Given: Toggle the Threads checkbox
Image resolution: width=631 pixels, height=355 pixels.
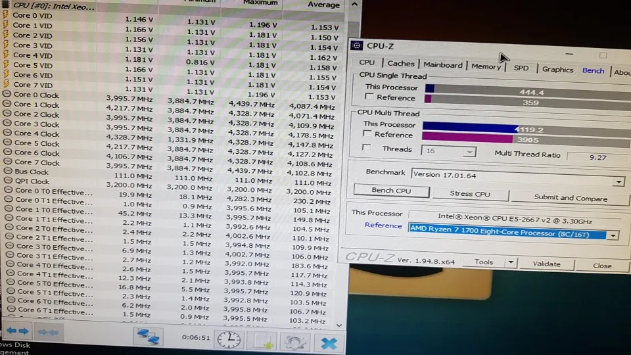Looking at the screenshot, I should [x=366, y=148].
